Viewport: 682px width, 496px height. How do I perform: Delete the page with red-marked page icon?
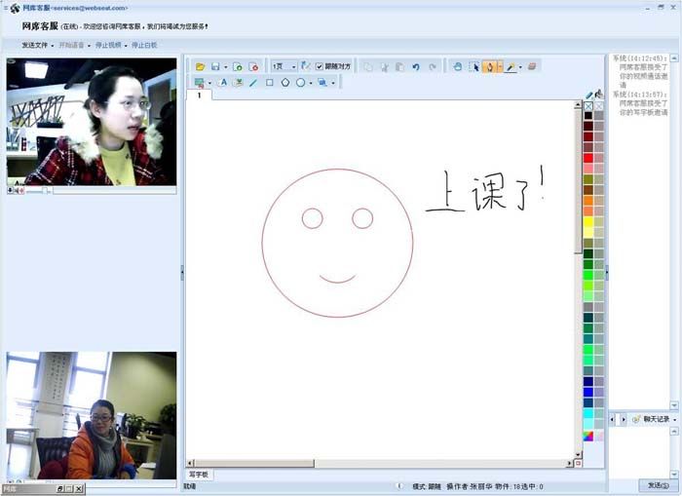[253, 66]
